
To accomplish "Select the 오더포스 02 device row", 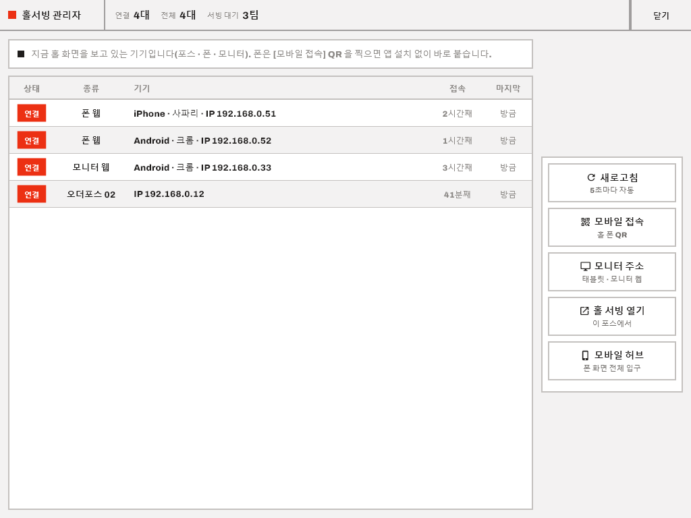I will tap(271, 194).
